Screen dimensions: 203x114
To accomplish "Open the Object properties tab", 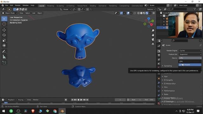I will [159, 79].
